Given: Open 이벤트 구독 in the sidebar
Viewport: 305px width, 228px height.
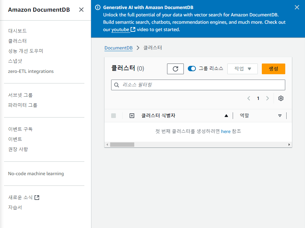Looking at the screenshot, I should 20,129.
